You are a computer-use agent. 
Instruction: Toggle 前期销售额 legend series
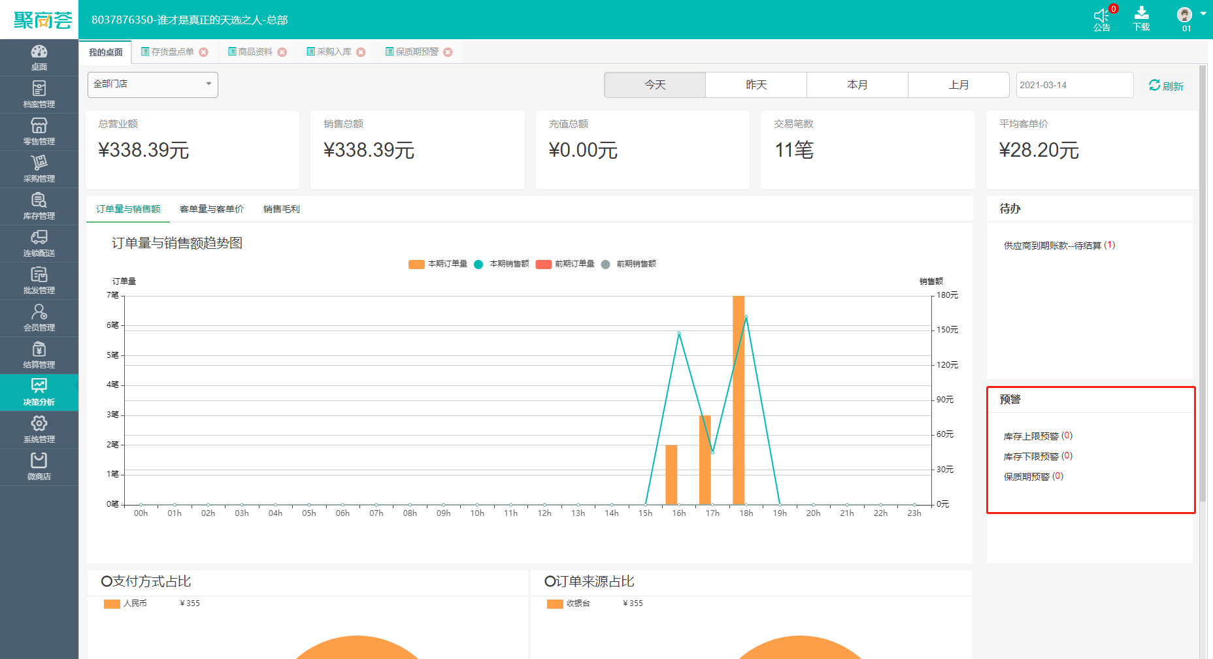(x=629, y=264)
